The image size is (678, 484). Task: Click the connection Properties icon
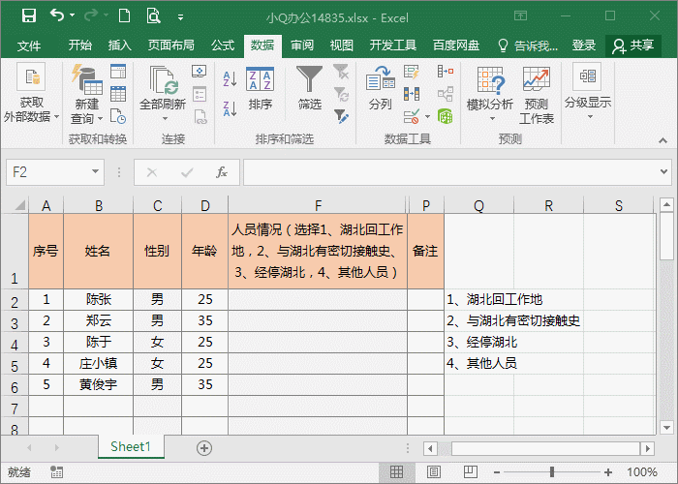(200, 94)
